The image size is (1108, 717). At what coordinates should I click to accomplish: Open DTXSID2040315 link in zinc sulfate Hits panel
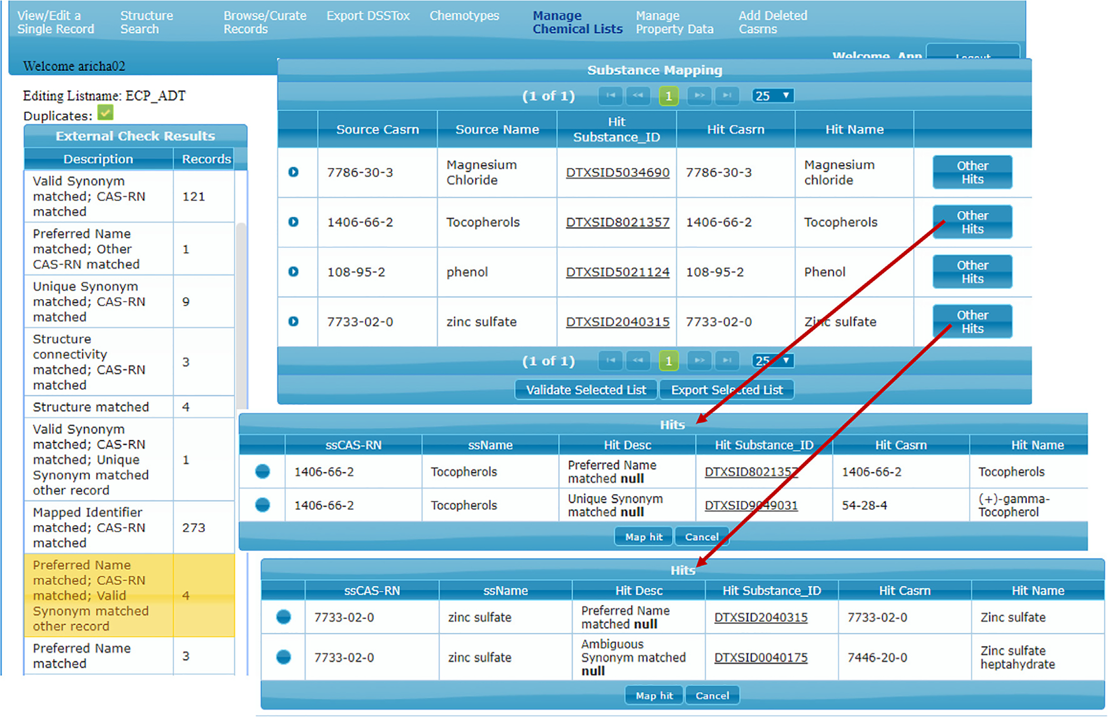761,617
